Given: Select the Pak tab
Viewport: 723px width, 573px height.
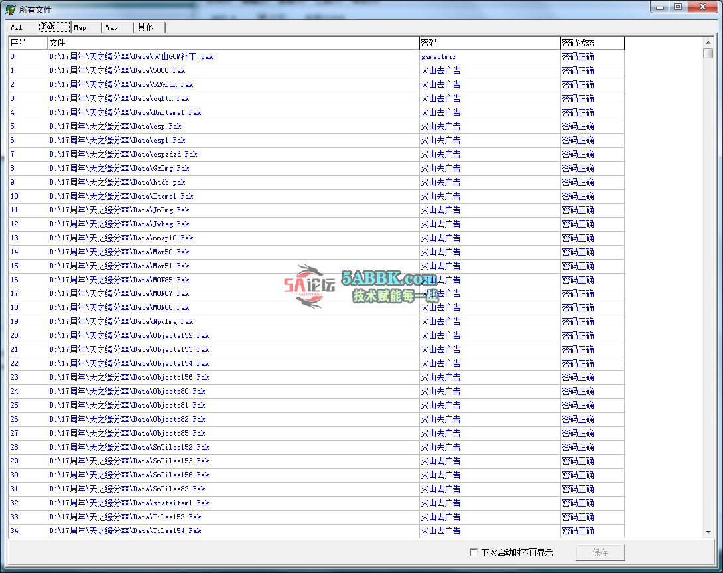Looking at the screenshot, I should point(54,27).
